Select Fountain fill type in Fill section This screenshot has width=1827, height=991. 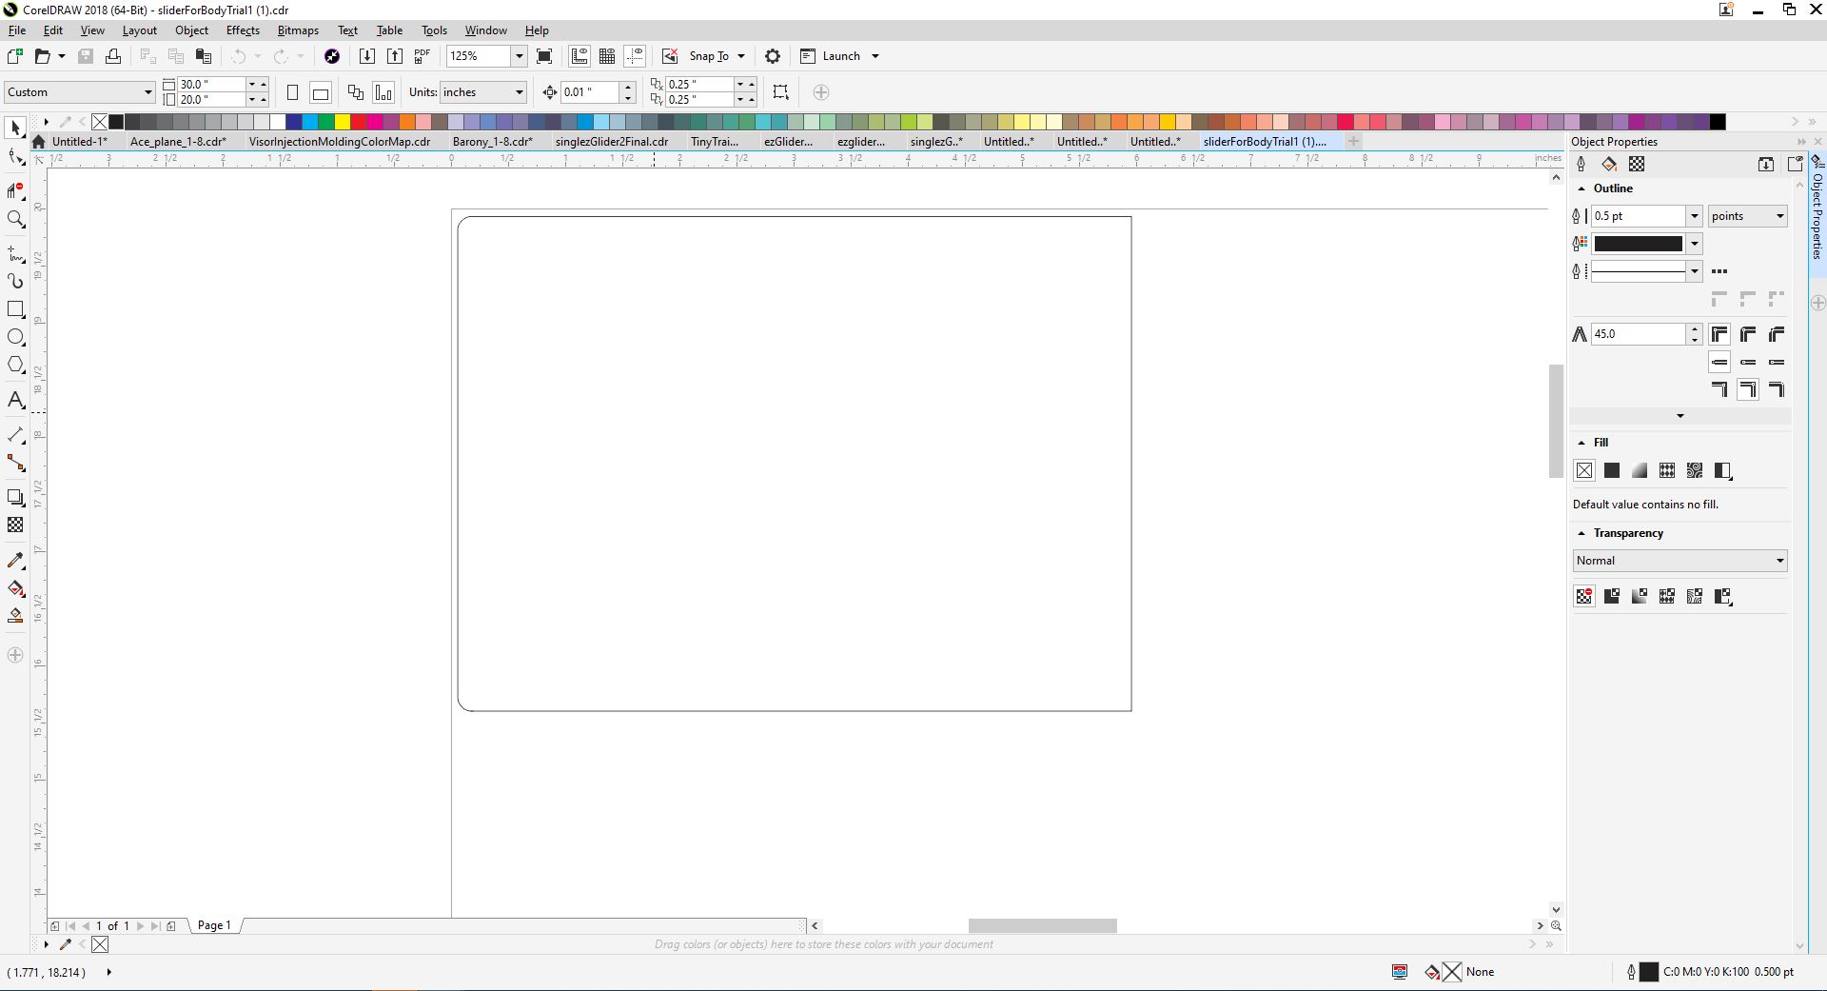1640,470
